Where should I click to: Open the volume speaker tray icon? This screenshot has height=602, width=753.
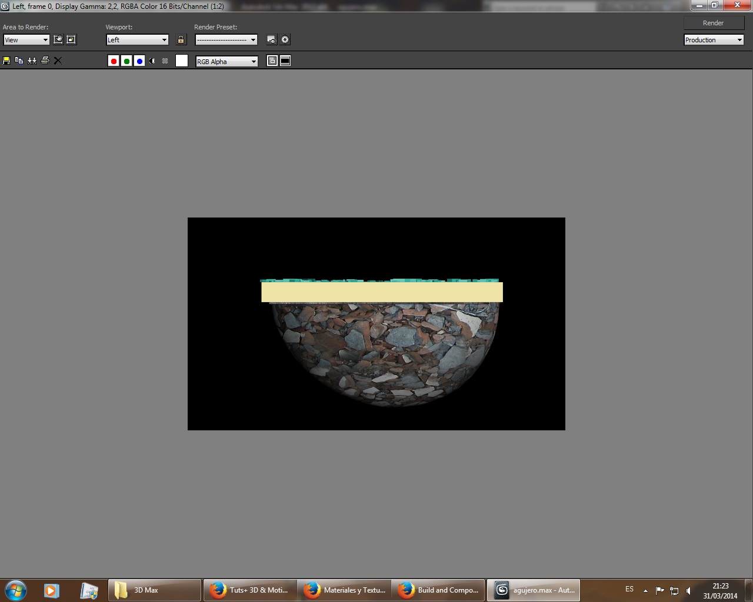pos(688,590)
